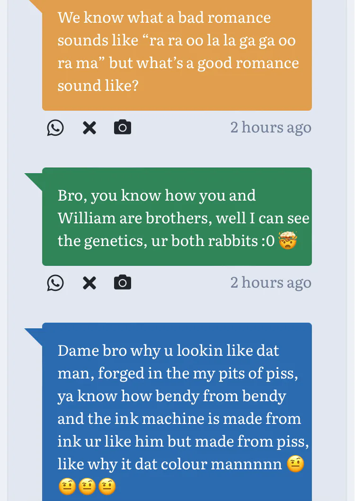Image resolution: width=355 pixels, height=501 pixels.
Task: Click camera icon under the green message
Action: (123, 283)
